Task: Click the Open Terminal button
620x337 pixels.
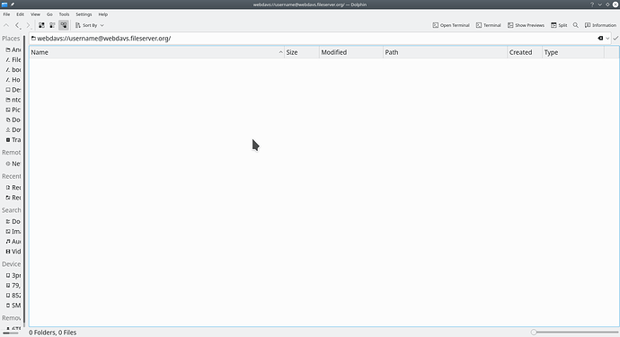Action: click(451, 25)
